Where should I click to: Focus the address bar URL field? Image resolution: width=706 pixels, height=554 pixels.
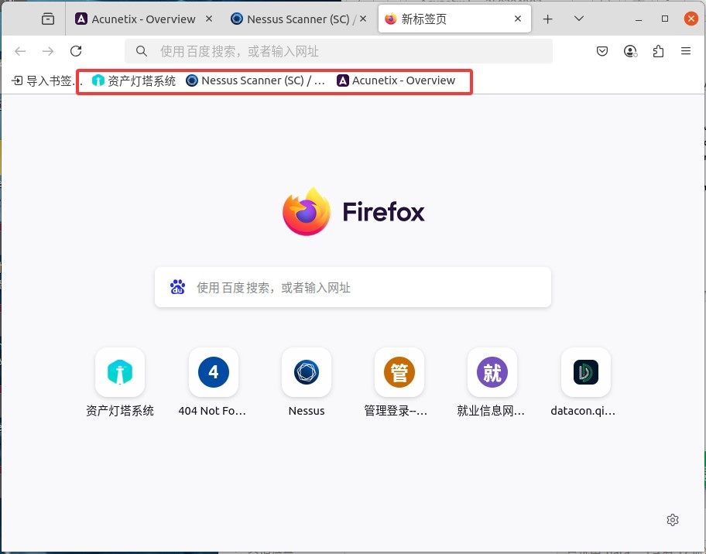point(338,51)
